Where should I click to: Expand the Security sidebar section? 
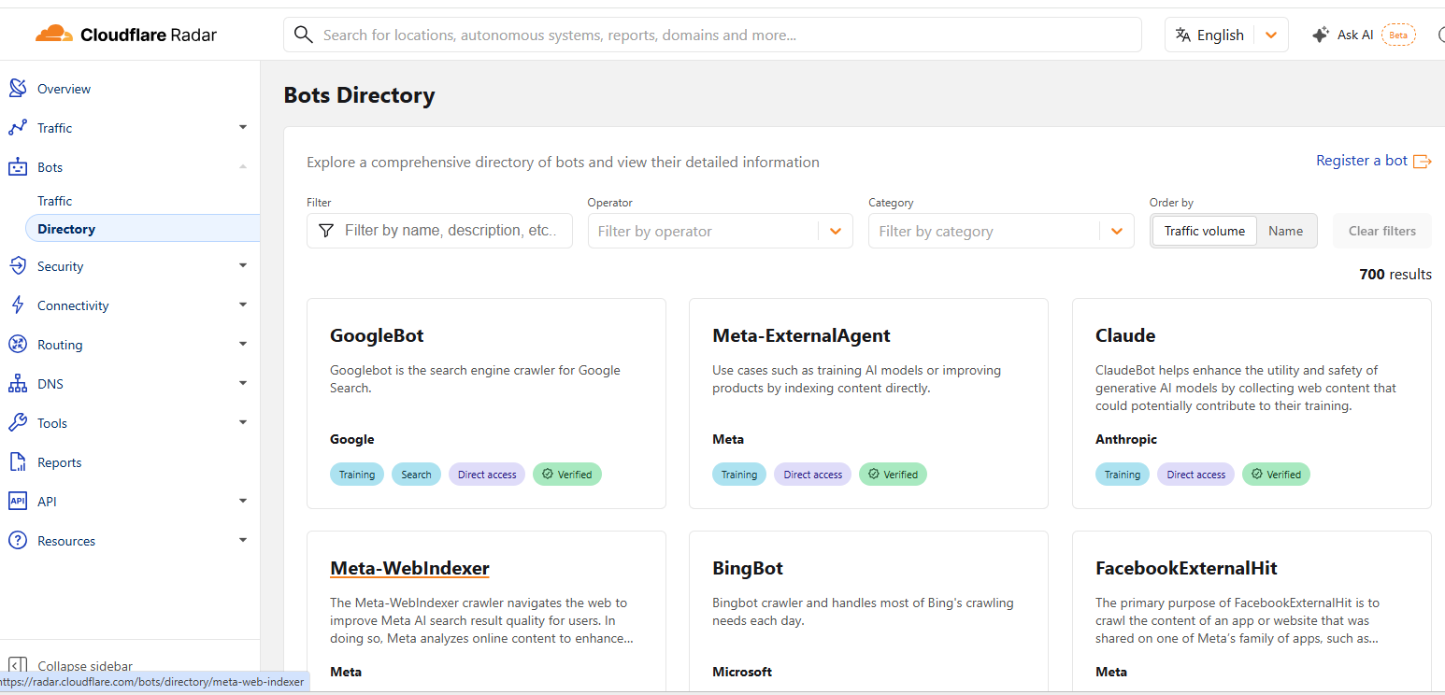(243, 266)
